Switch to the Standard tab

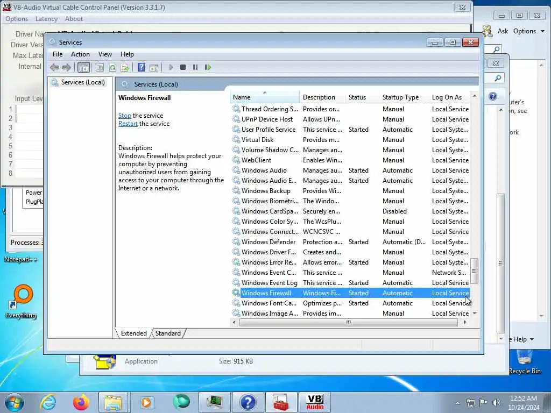coord(168,333)
